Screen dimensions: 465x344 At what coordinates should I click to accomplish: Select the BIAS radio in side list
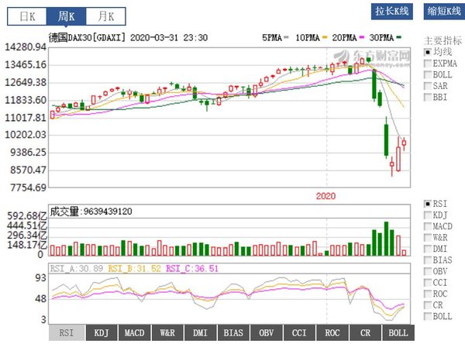tap(428, 260)
